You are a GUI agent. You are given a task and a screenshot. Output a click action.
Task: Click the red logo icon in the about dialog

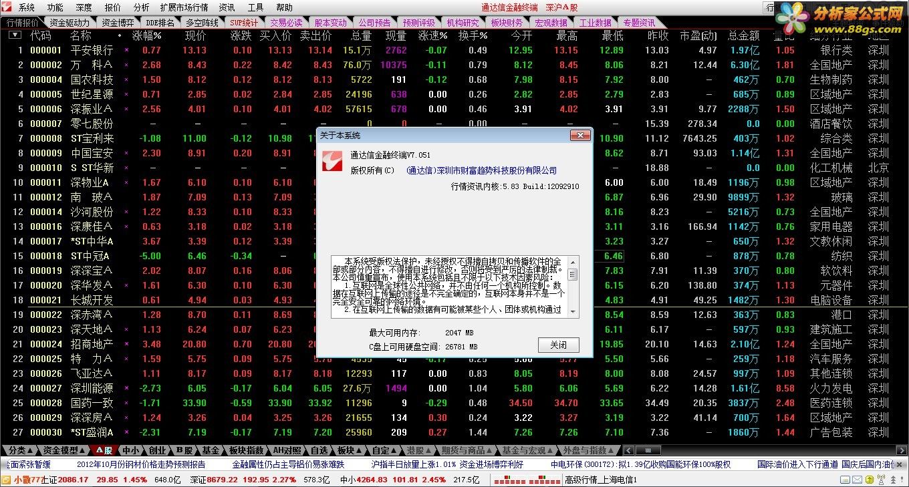332,161
